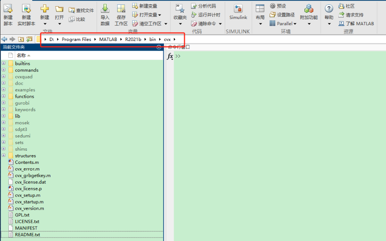
Task: Click the 新建实时脚本 (New Live Script) icon
Action: point(26,9)
